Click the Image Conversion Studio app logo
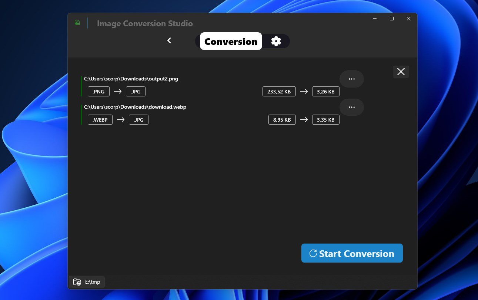This screenshot has width=478, height=300. (x=77, y=23)
